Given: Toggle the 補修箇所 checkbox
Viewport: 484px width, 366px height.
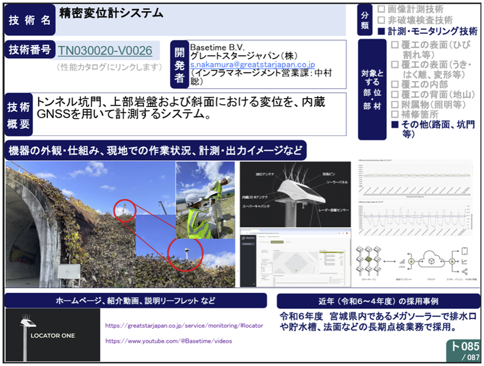Looking at the screenshot, I should point(394,114).
